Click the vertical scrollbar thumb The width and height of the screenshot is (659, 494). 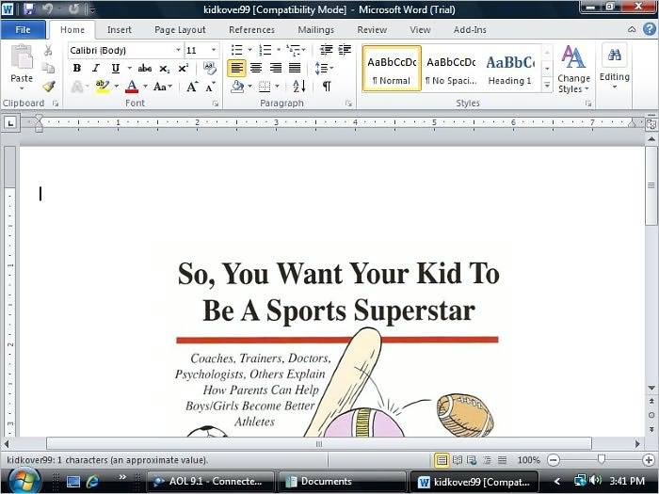[x=651, y=186]
